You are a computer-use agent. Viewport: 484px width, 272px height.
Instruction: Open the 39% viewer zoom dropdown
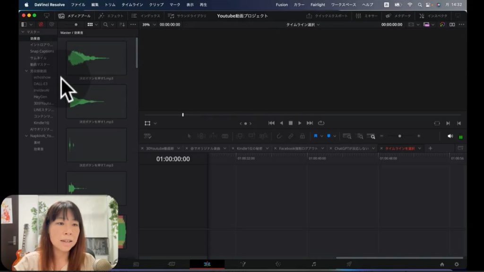(x=148, y=25)
